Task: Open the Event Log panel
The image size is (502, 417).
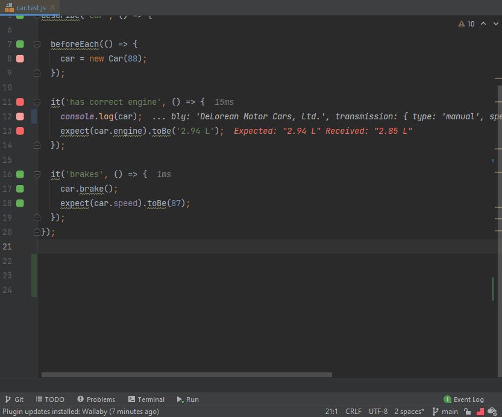Action: 463,400
